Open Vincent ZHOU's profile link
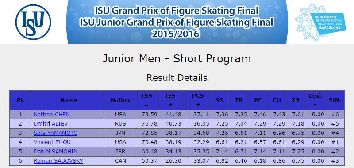The width and height of the screenshot is (354, 168). tap(52, 142)
